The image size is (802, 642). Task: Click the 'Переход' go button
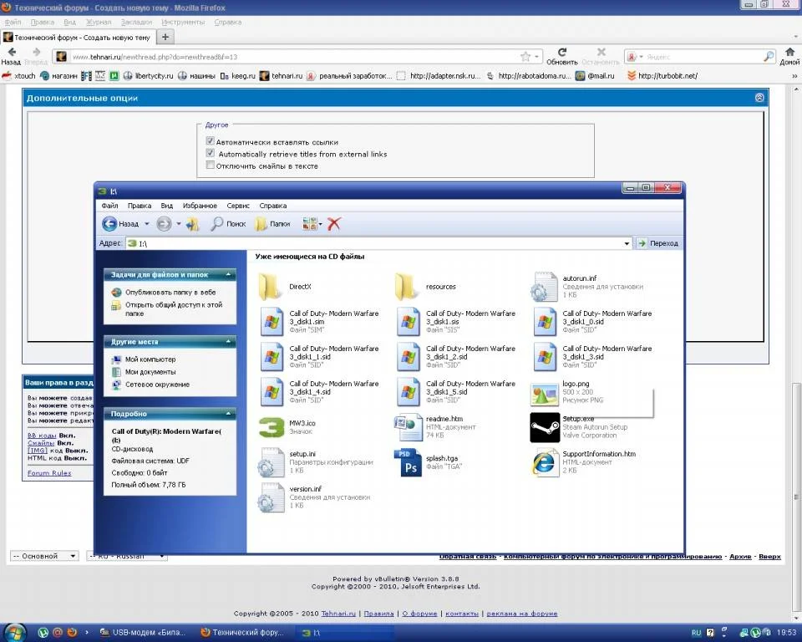(658, 243)
